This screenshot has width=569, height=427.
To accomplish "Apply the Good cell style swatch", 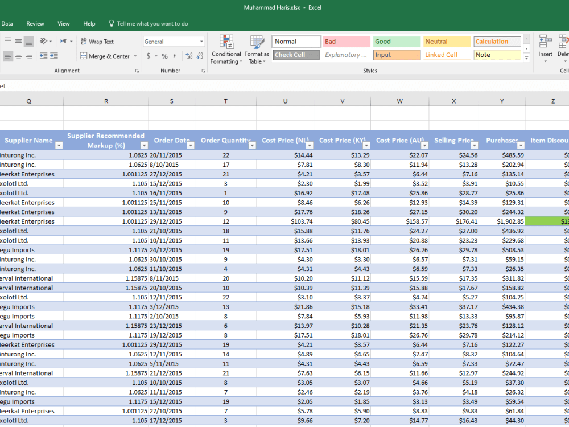I will pyautogui.click(x=397, y=42).
